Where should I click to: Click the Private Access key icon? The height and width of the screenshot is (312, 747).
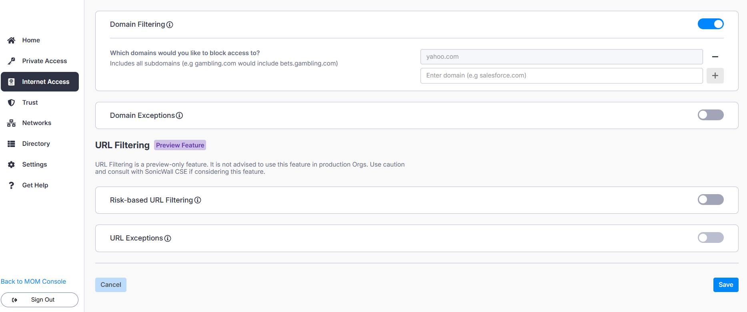[x=11, y=61]
